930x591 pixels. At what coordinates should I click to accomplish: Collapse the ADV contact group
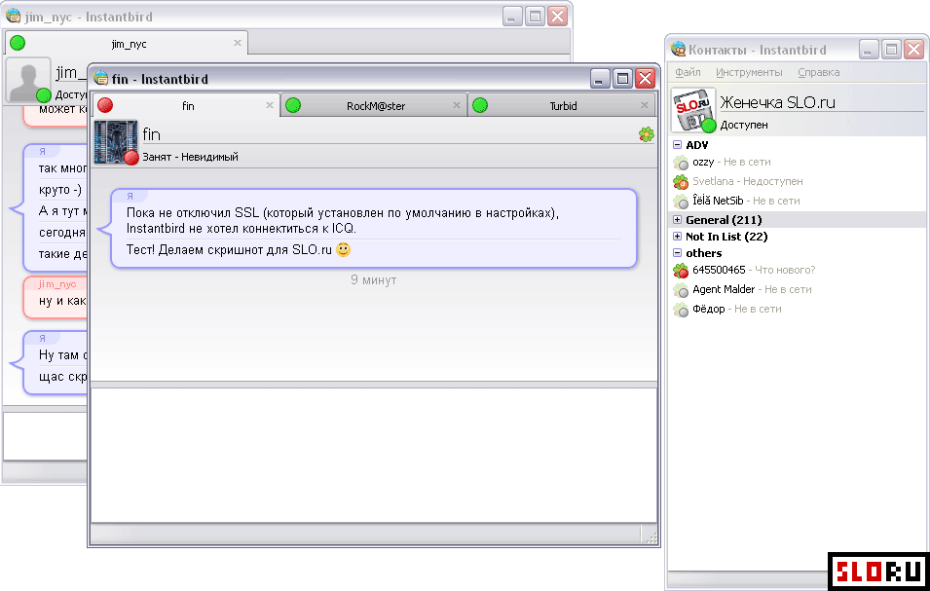pyautogui.click(x=678, y=145)
